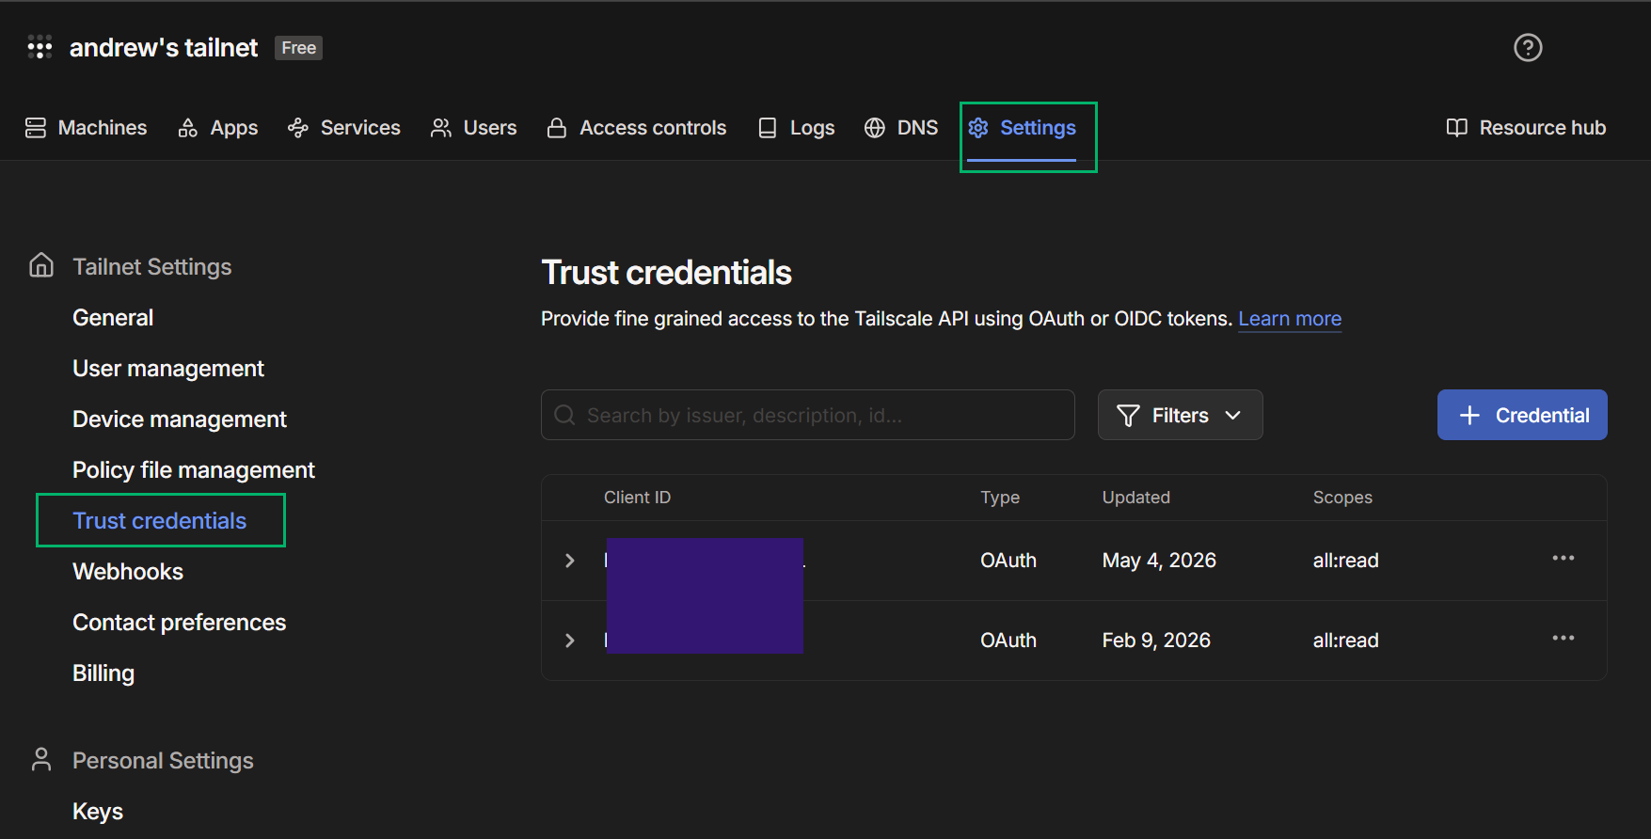Open more options for May 4, 2026 credential
The width and height of the screenshot is (1651, 839).
click(1564, 559)
